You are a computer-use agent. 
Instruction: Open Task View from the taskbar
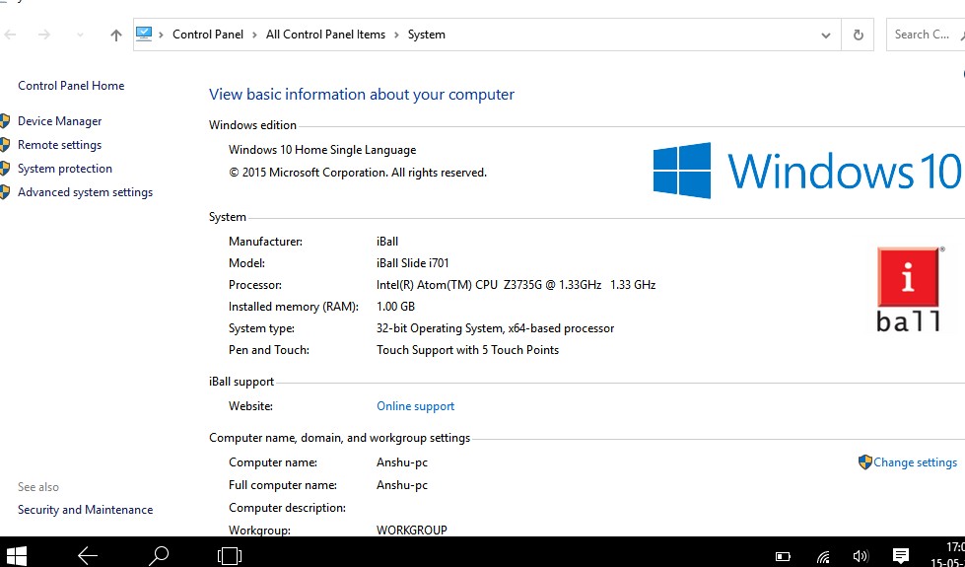[229, 555]
